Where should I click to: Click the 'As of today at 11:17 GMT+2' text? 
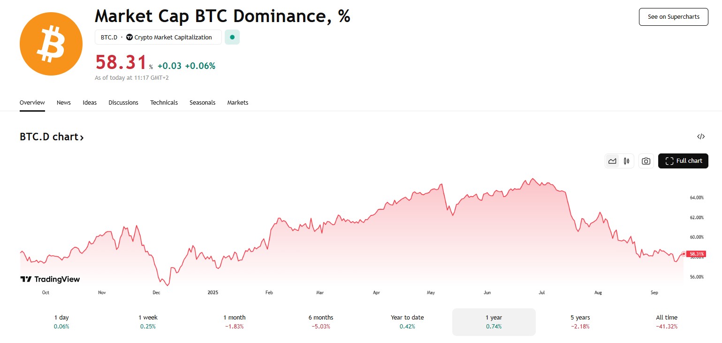(x=132, y=78)
